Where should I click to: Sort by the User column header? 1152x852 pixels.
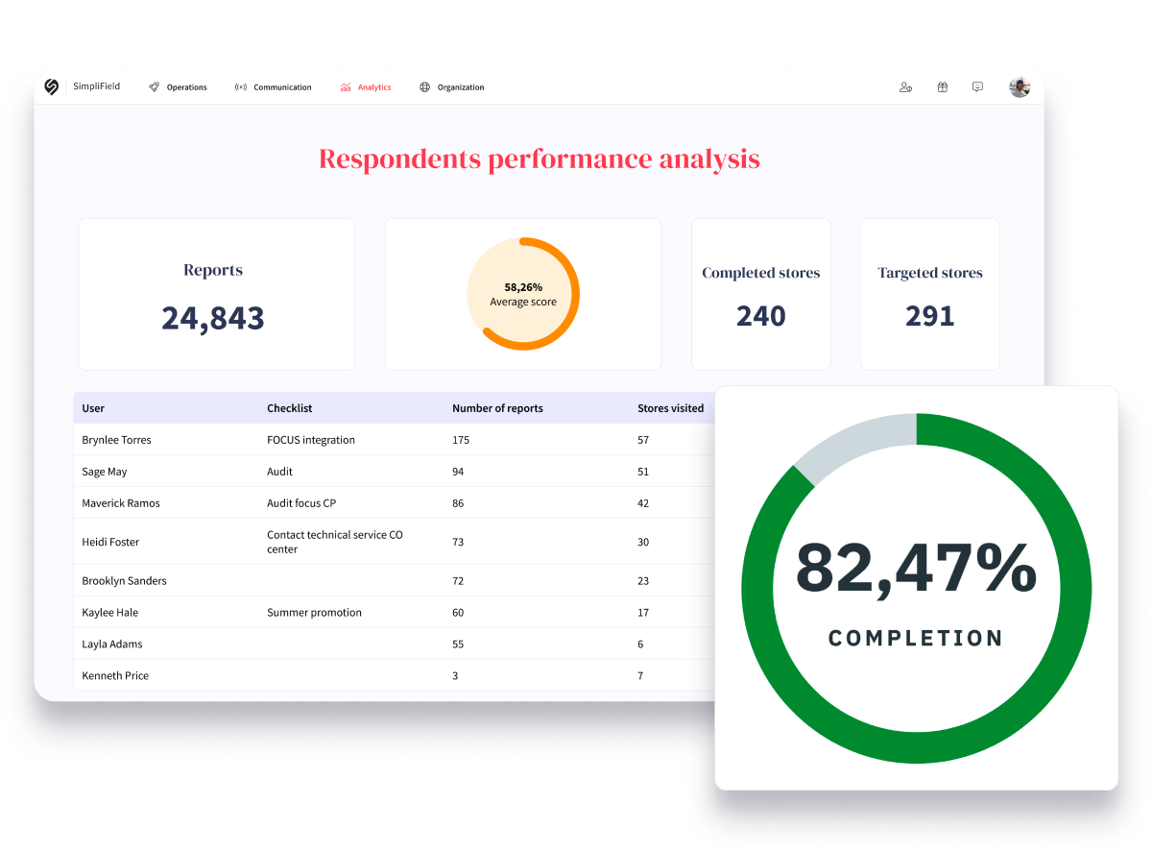[93, 408]
